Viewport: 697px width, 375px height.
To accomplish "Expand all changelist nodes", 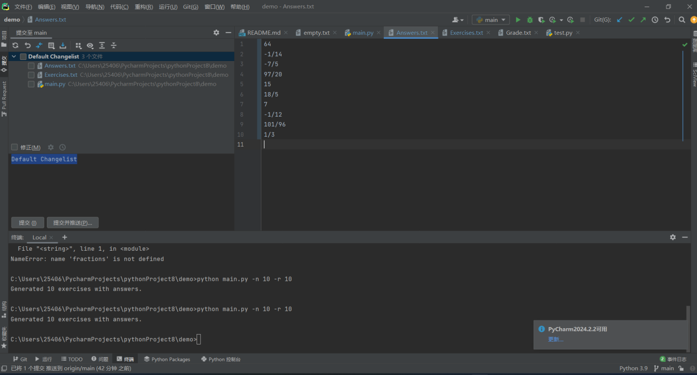I will point(102,46).
